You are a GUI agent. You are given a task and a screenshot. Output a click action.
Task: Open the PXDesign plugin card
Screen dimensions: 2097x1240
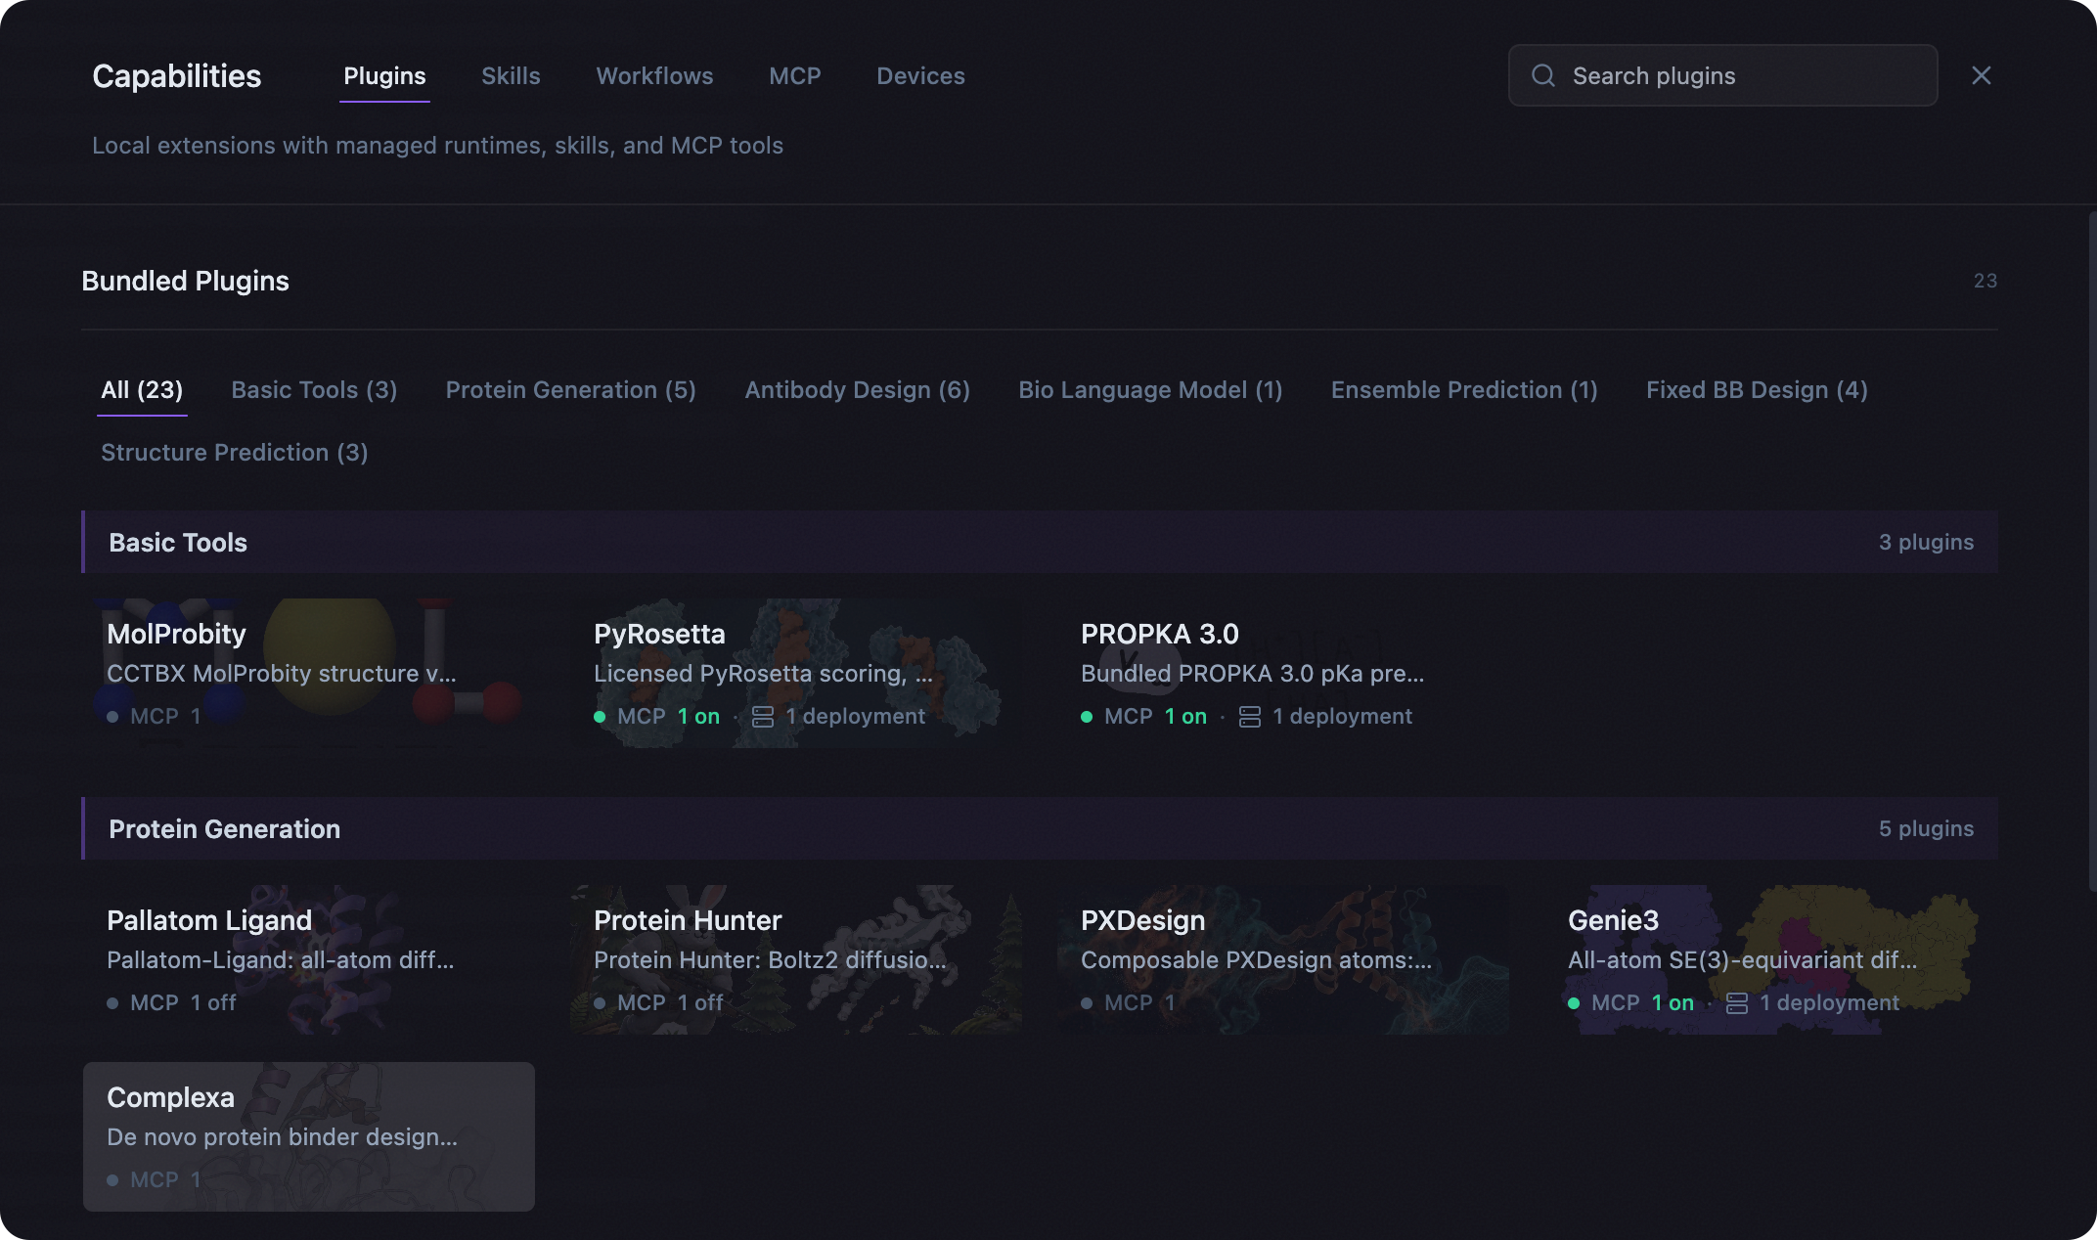(1283, 960)
